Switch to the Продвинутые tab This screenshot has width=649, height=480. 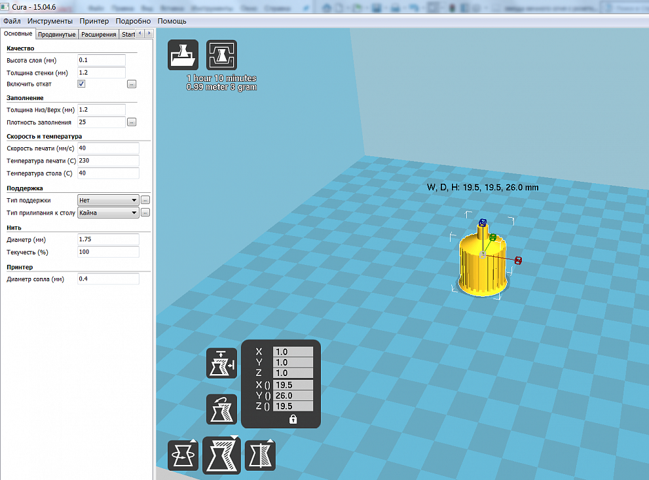57,34
